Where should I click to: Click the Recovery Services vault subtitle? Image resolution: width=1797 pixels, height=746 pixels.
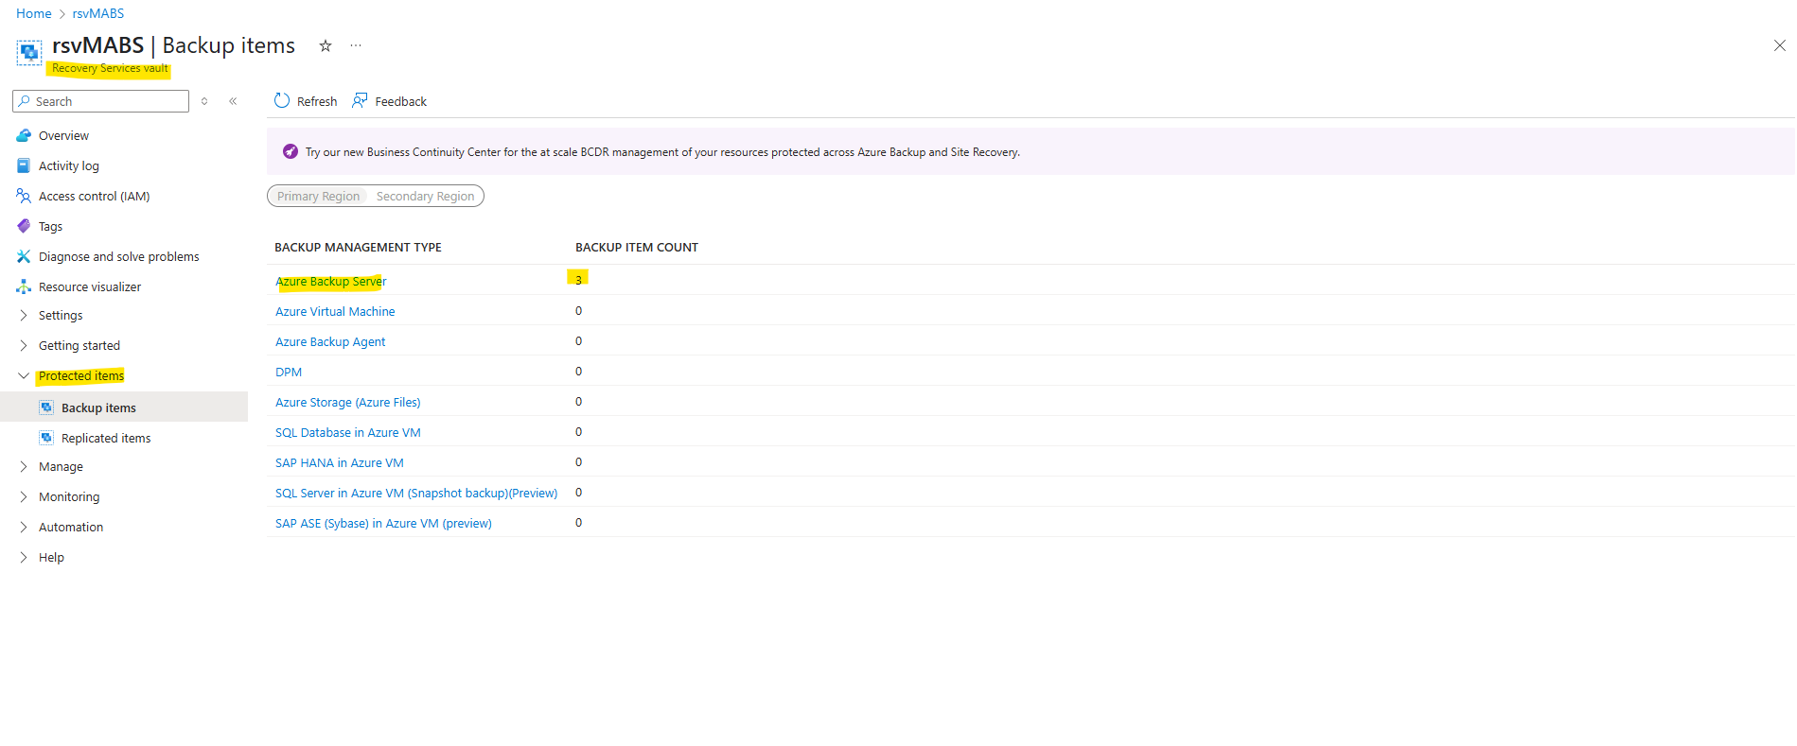tap(110, 68)
